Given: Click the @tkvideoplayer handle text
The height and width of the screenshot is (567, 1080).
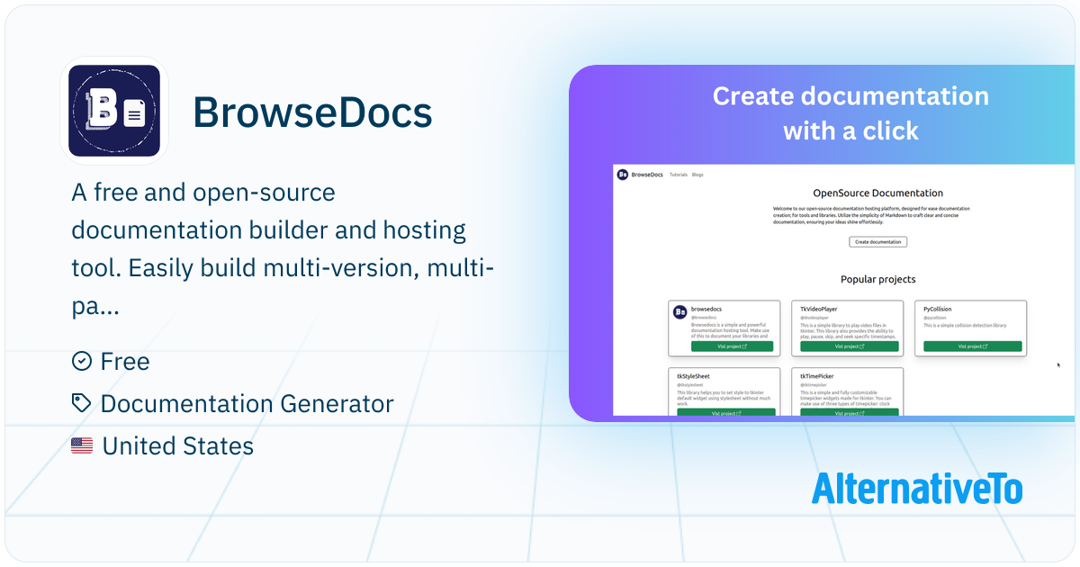Looking at the screenshot, I should tap(814, 318).
